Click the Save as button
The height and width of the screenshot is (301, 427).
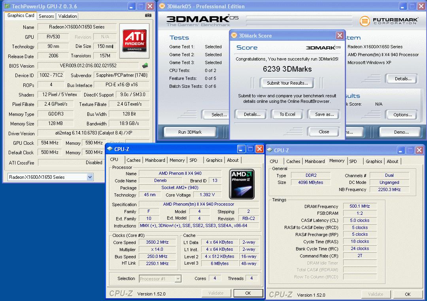pyautogui.click(x=324, y=114)
